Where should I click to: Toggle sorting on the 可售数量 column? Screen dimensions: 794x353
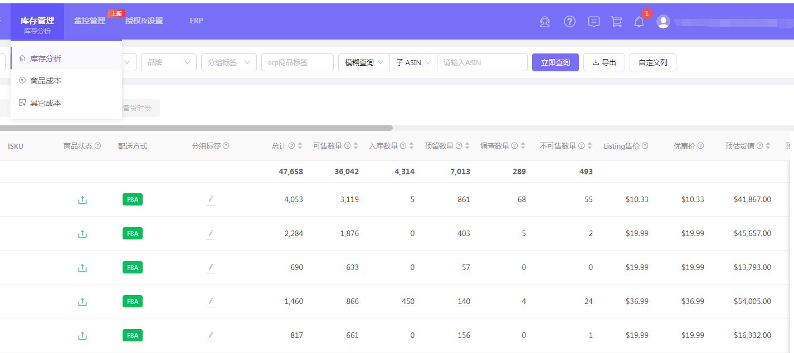click(355, 146)
